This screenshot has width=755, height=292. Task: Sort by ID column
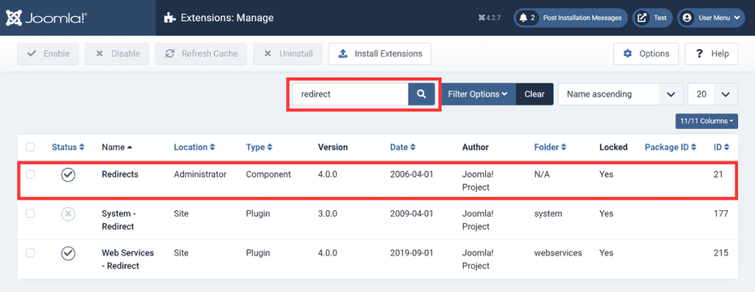pos(721,147)
